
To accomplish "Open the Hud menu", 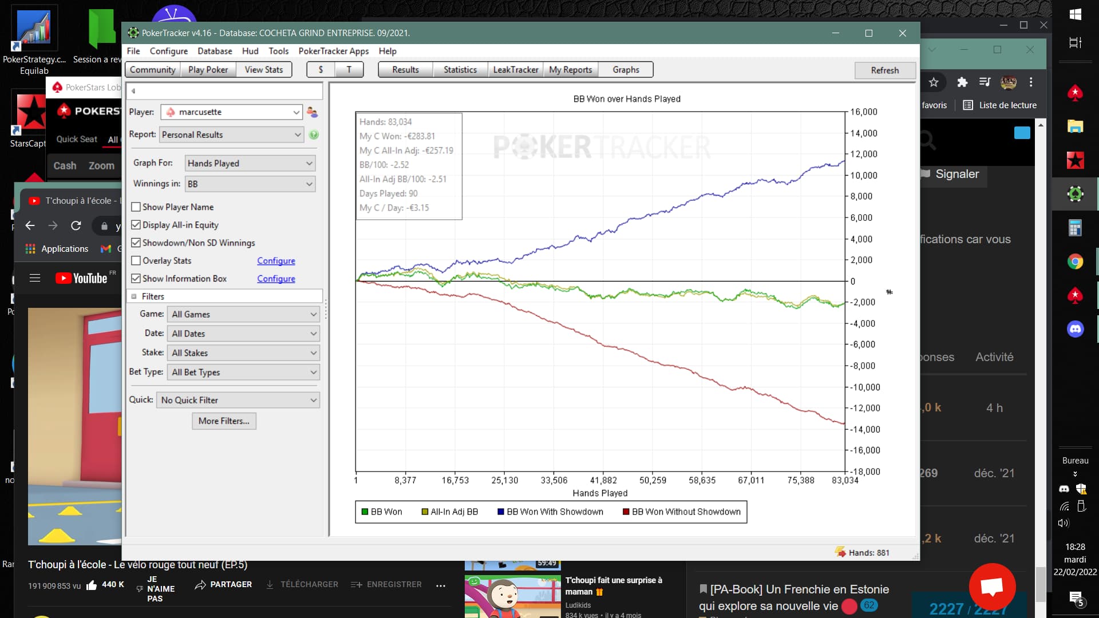I will pos(250,51).
